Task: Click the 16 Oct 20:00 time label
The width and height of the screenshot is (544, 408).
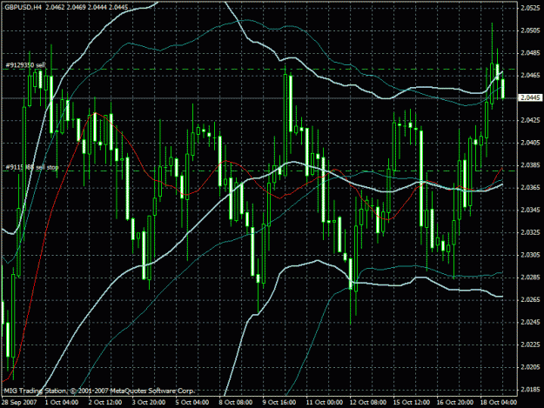Action: point(455,403)
